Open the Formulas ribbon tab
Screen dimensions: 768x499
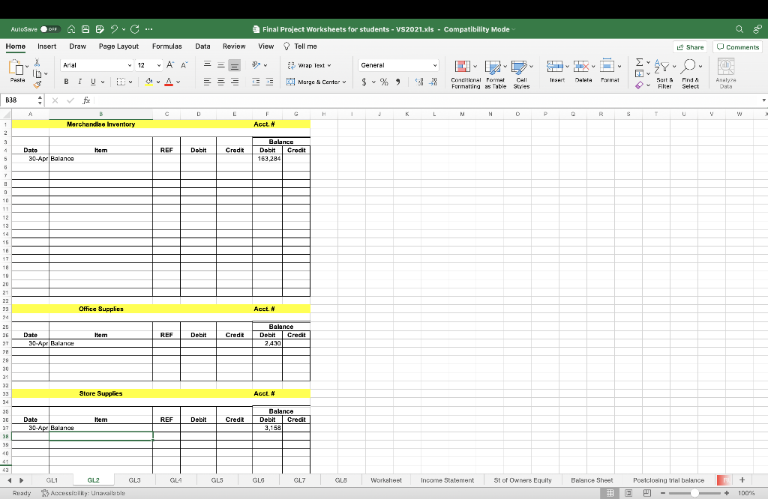tap(167, 46)
